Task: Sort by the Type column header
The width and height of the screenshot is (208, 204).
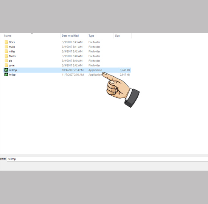Action: click(x=92, y=36)
